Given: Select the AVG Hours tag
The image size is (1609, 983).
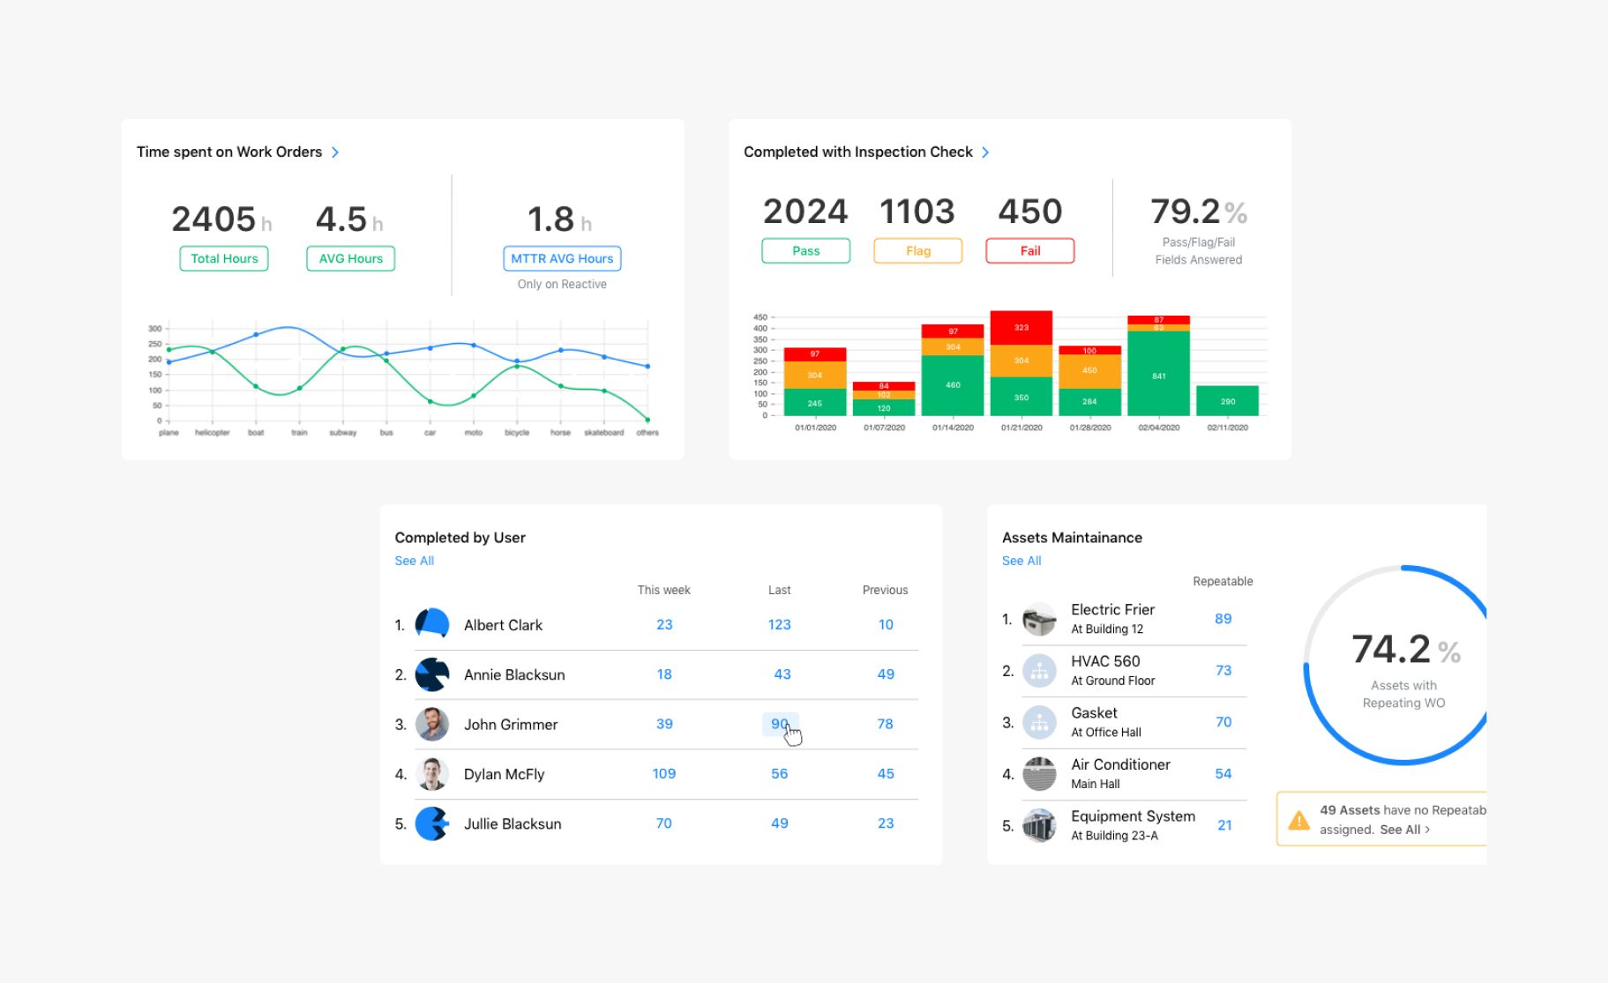Looking at the screenshot, I should pos(350,258).
